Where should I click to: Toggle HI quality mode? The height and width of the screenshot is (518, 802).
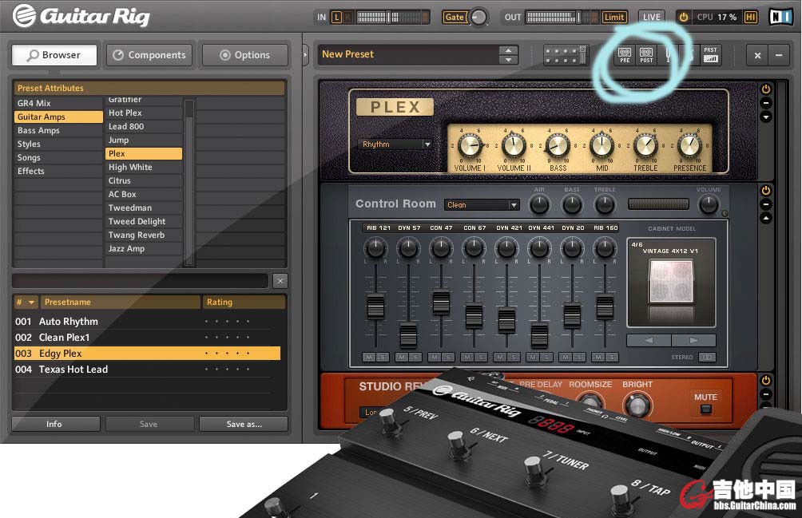(750, 18)
